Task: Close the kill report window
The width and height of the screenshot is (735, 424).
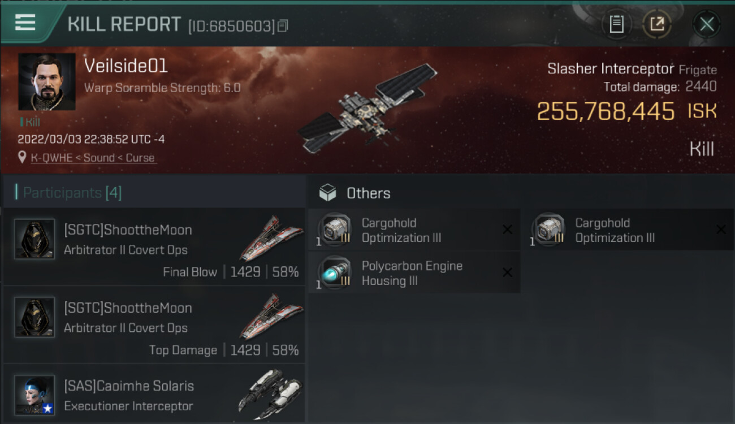Action: coord(707,24)
